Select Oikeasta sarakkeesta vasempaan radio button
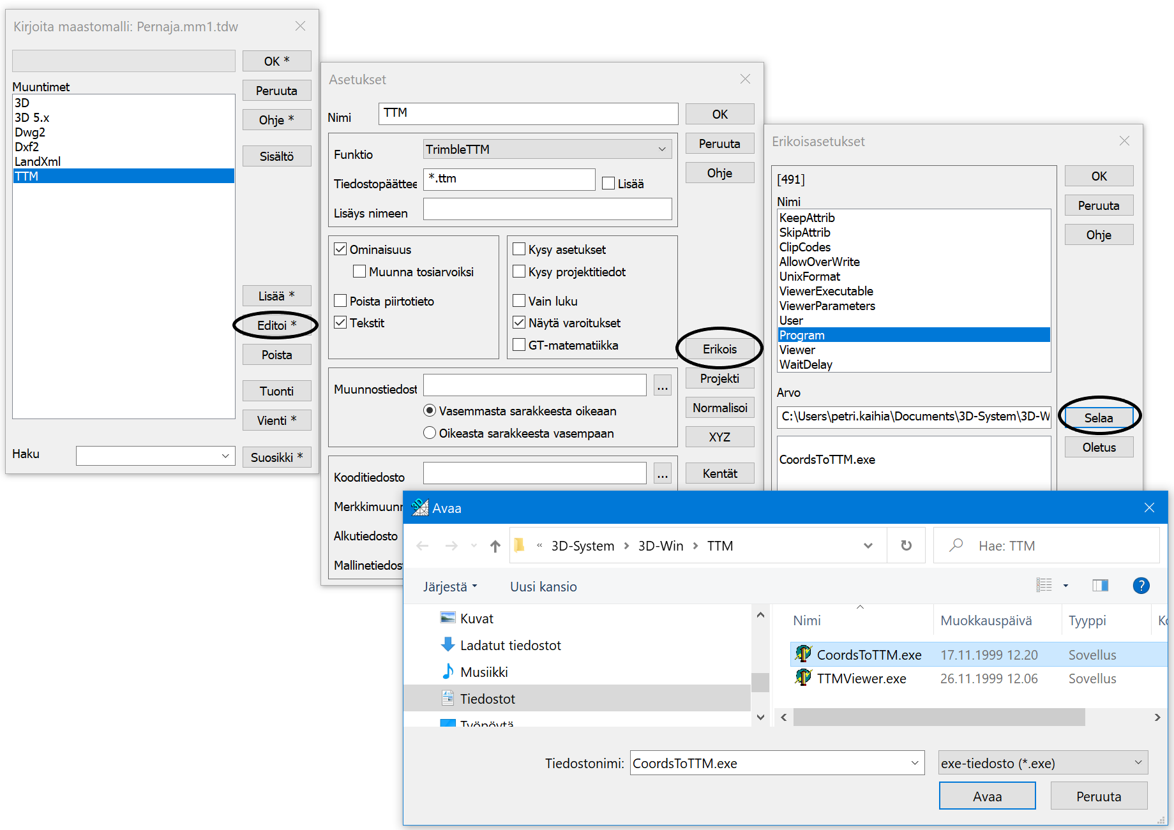The width and height of the screenshot is (1174, 830). point(430,433)
